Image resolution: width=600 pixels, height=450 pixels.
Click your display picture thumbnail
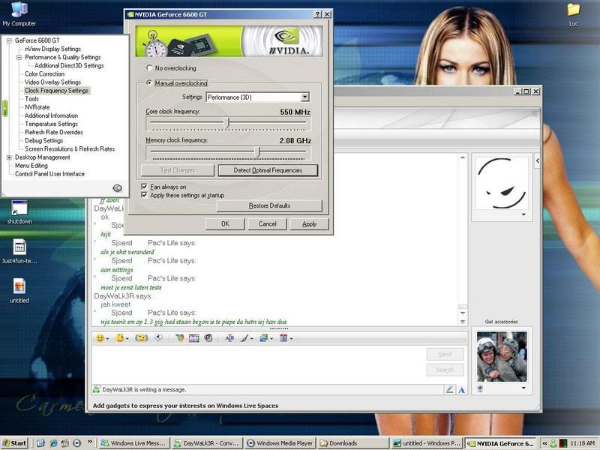point(502,357)
